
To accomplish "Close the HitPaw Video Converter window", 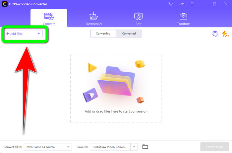I will click(225, 4).
